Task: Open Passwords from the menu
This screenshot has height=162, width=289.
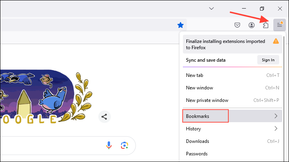Action: coord(197,154)
